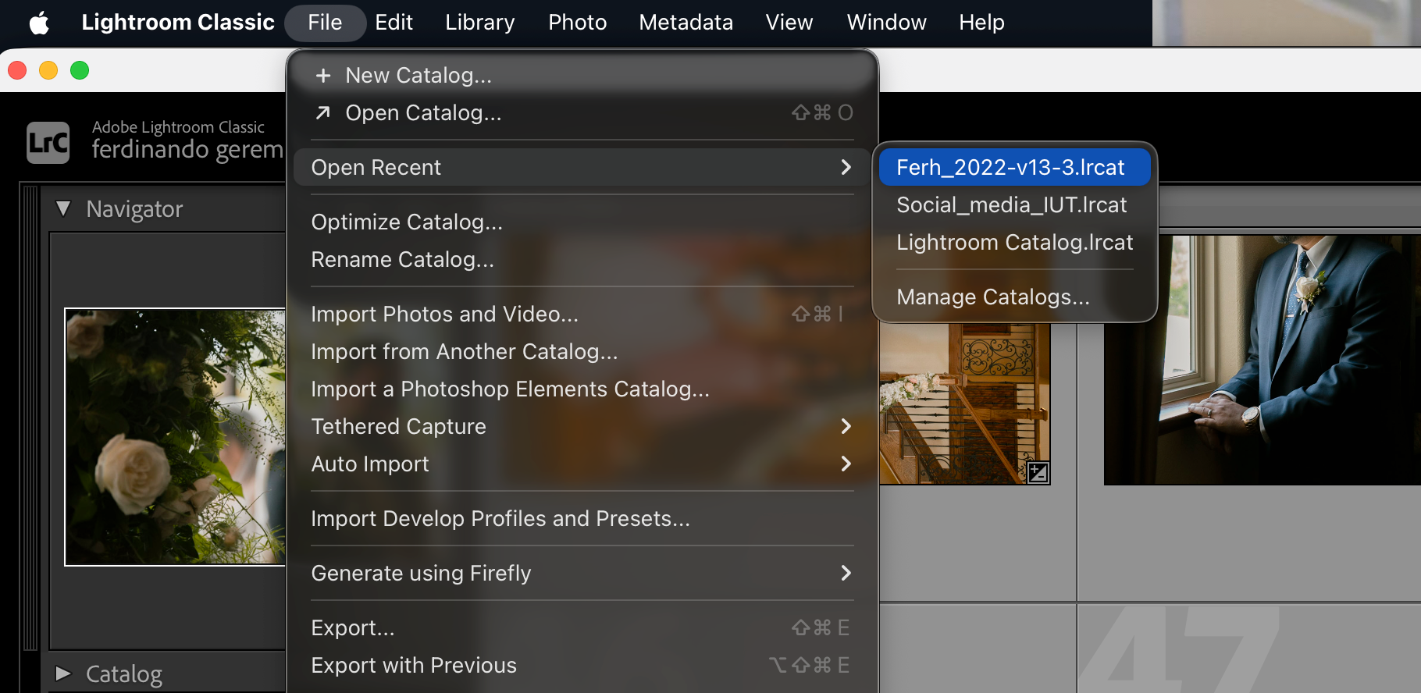Select Export with Previous menu item
Screen dimensions: 1421x693
(582, 666)
